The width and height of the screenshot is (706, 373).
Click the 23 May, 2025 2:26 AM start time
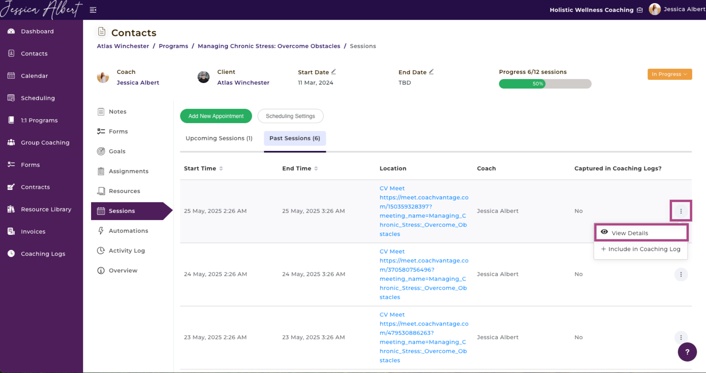[215, 337]
